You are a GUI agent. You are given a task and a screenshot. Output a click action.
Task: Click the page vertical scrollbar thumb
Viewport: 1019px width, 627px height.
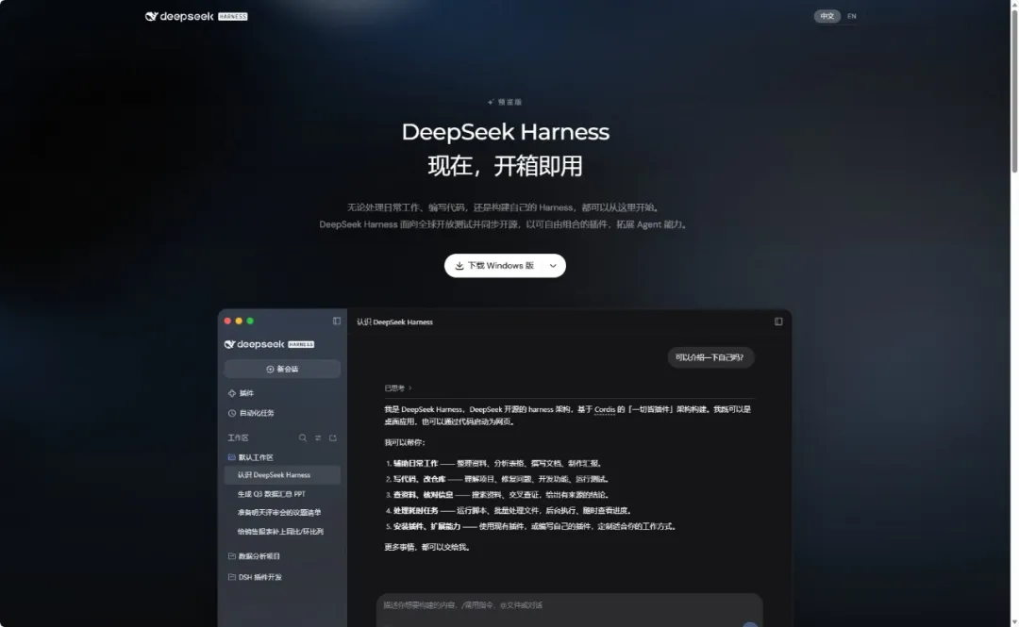coord(1013,88)
